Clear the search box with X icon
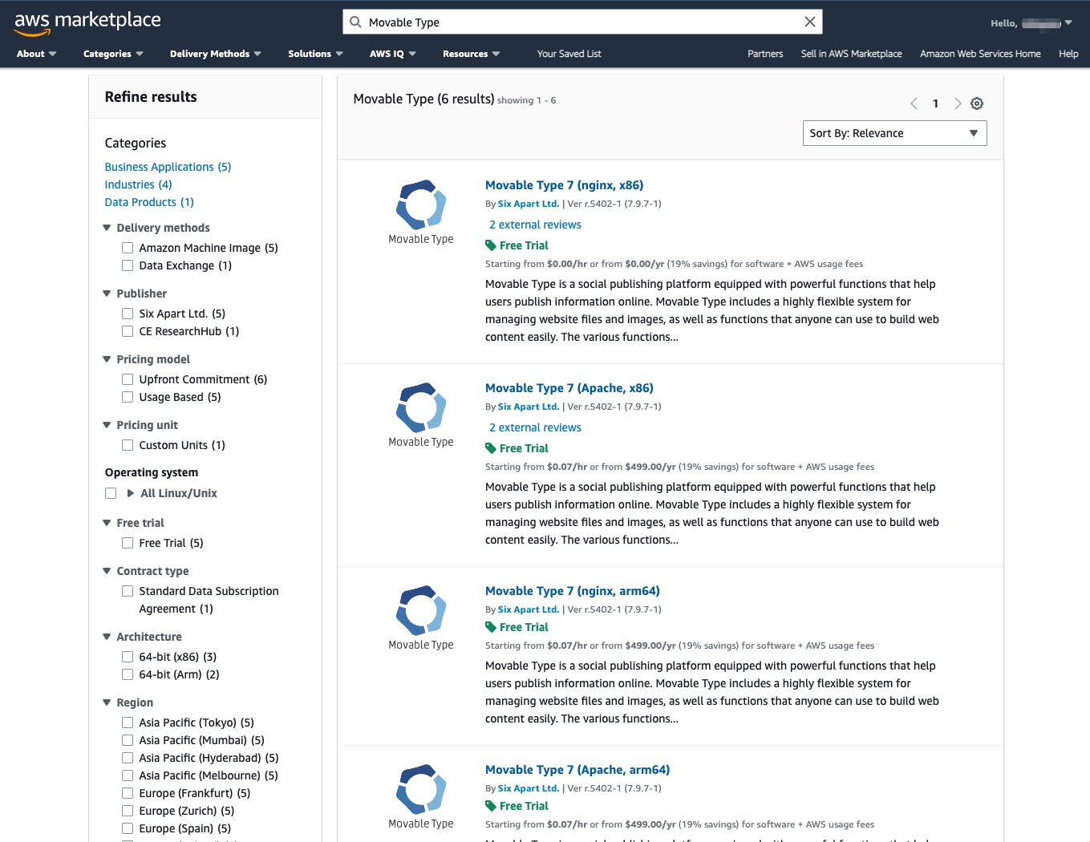The image size is (1090, 842). point(809,22)
